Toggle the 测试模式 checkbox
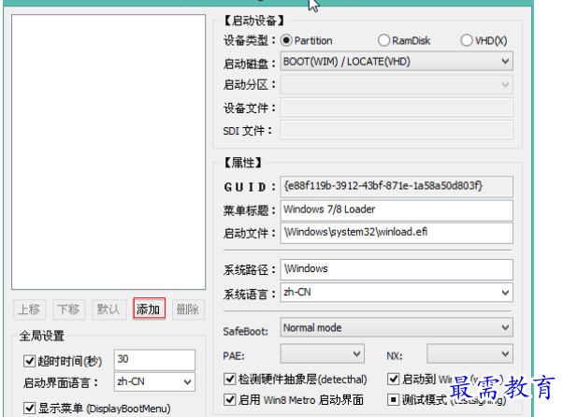563x417 pixels. tap(394, 399)
